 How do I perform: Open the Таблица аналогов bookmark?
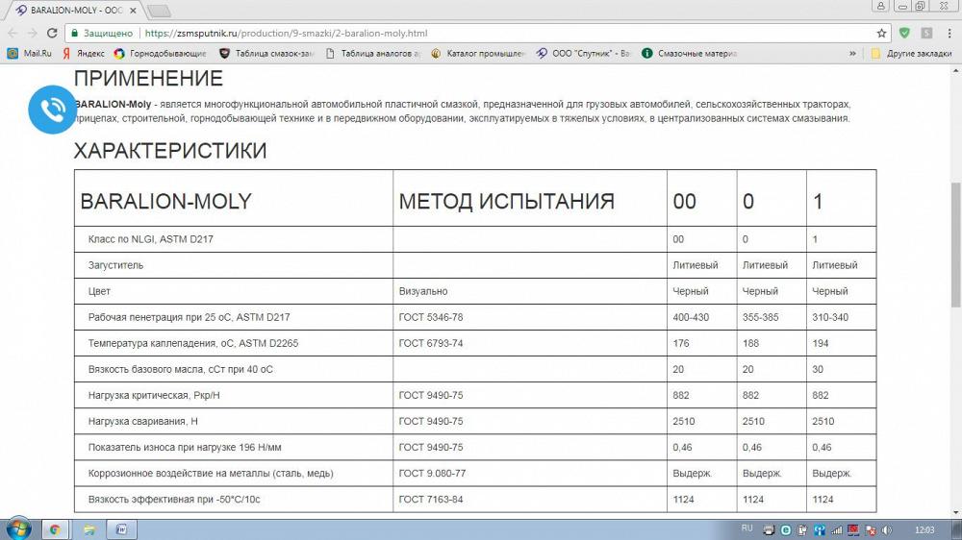click(x=373, y=53)
